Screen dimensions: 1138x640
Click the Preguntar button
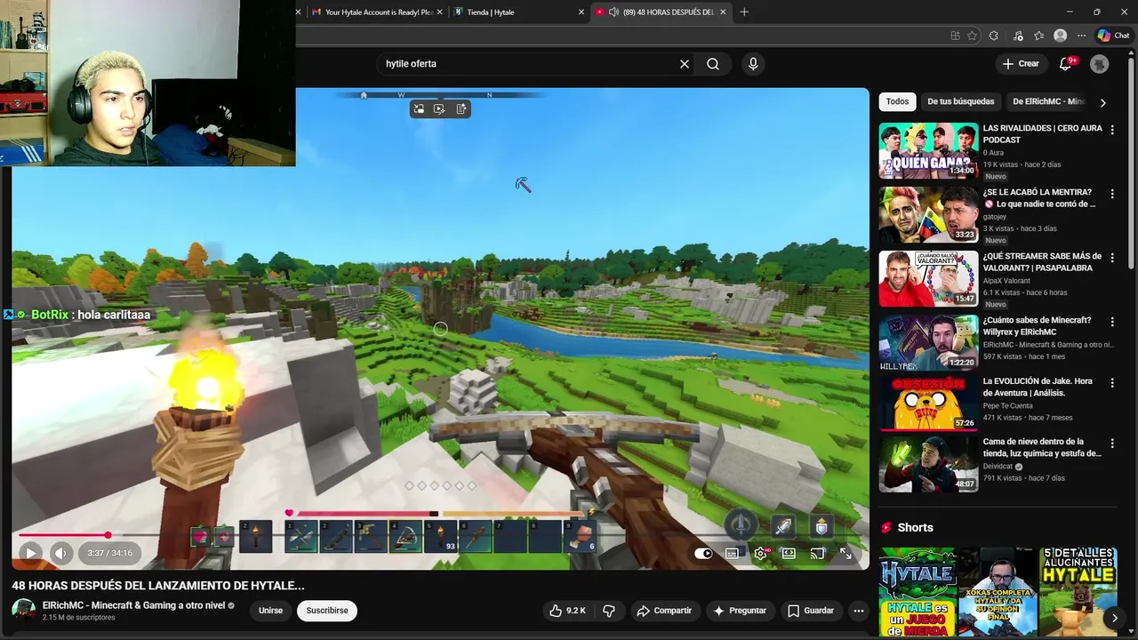(740, 611)
